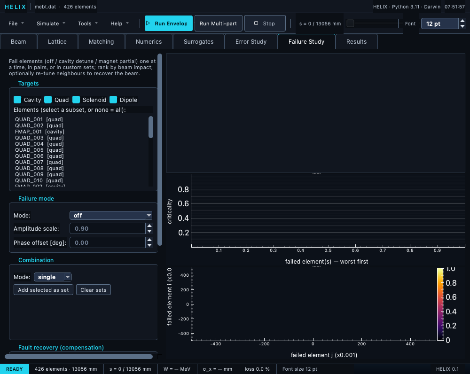Decrease font size with down arrow
Viewport: 470px width, 374px height.
point(462,26)
